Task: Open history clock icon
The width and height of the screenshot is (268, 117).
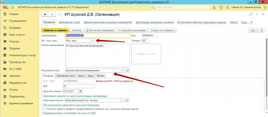Action: [221, 7]
